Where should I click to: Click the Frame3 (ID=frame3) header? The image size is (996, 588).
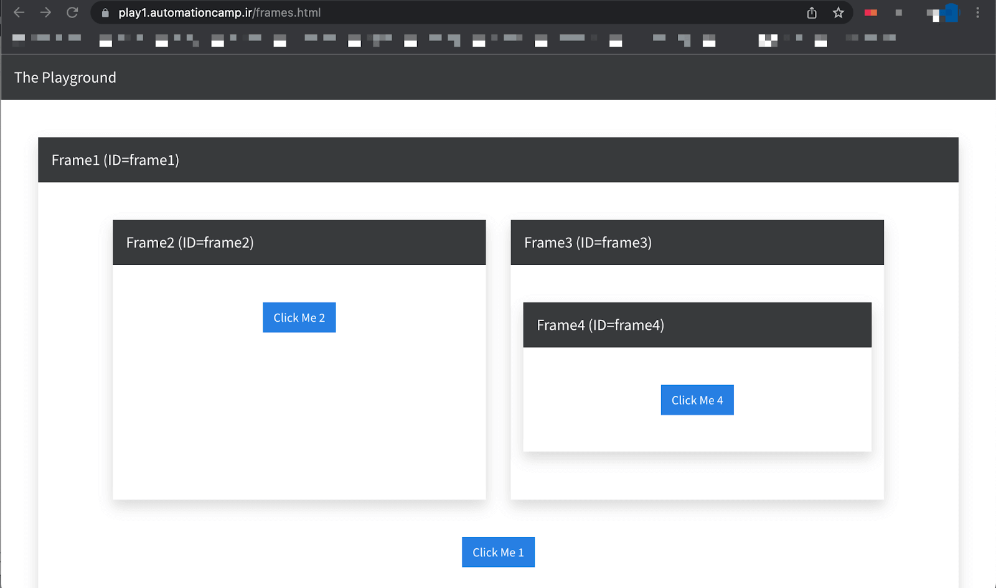pyautogui.click(x=588, y=243)
